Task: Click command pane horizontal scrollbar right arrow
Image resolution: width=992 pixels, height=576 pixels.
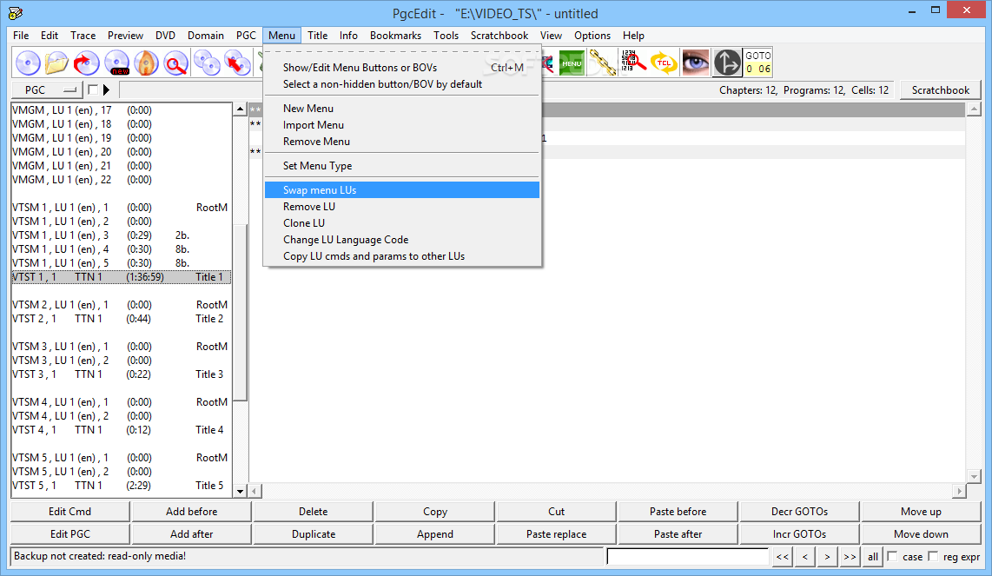Action: [960, 491]
